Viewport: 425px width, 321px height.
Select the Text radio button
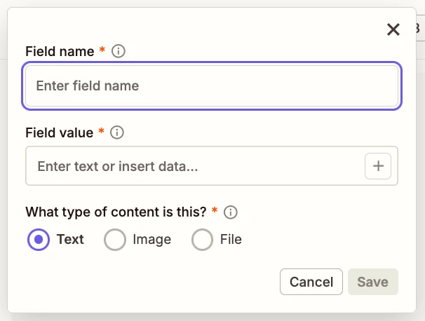[x=38, y=240]
